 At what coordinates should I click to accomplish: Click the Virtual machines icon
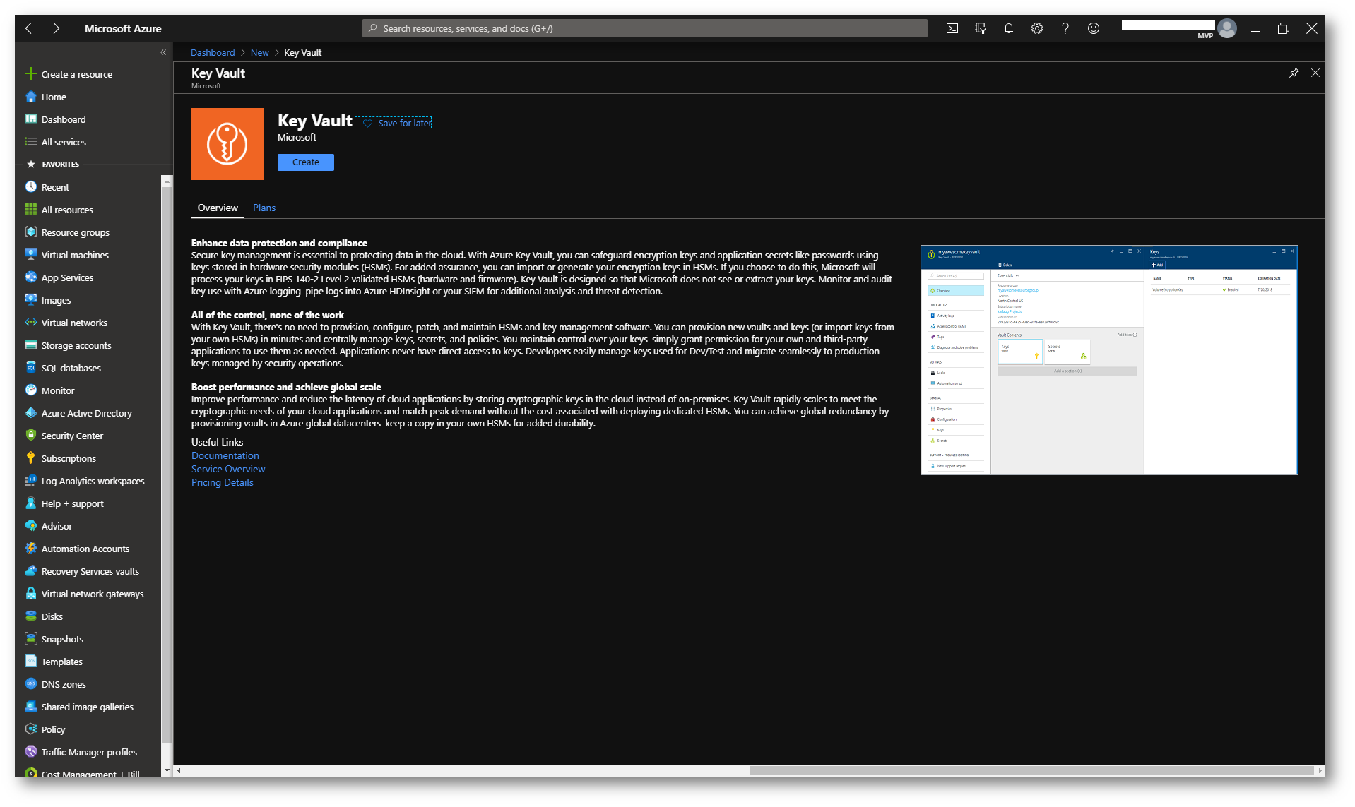pyautogui.click(x=30, y=255)
